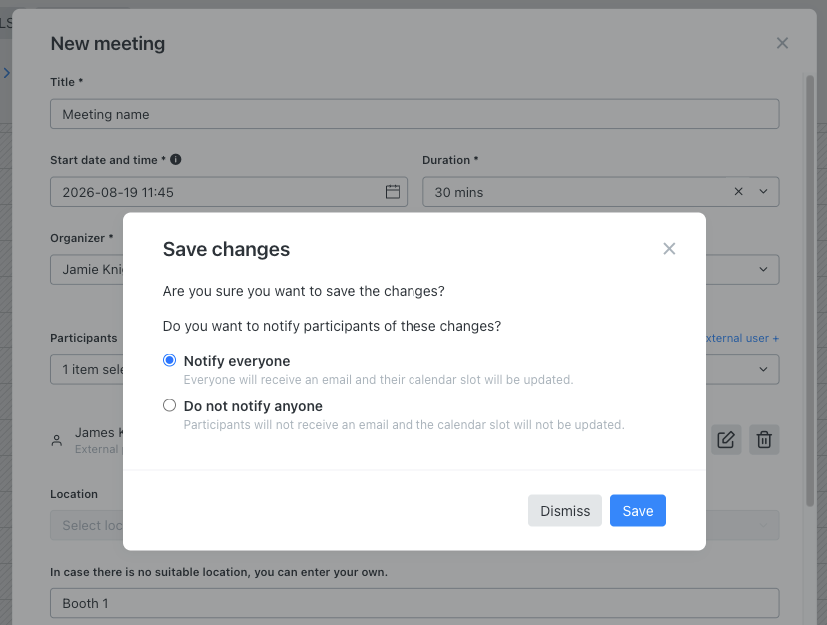This screenshot has height=625, width=827.
Task: Click the Save button
Action: click(x=637, y=510)
